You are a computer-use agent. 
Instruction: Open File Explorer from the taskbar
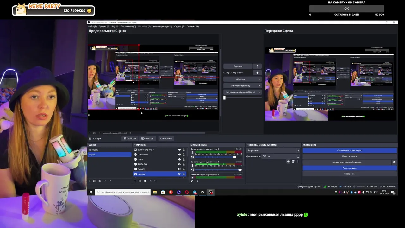155,192
